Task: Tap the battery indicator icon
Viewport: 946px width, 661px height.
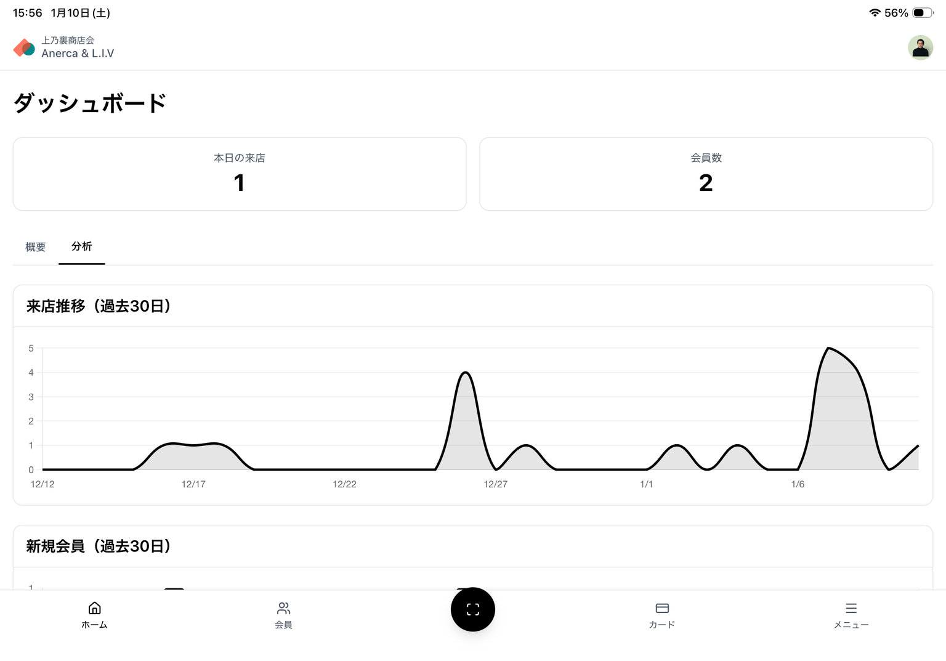Action: point(922,13)
